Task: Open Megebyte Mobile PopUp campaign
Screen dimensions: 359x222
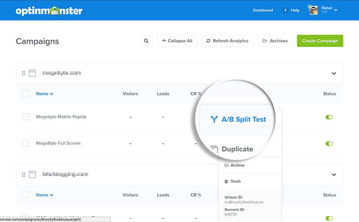Action: pos(61,117)
